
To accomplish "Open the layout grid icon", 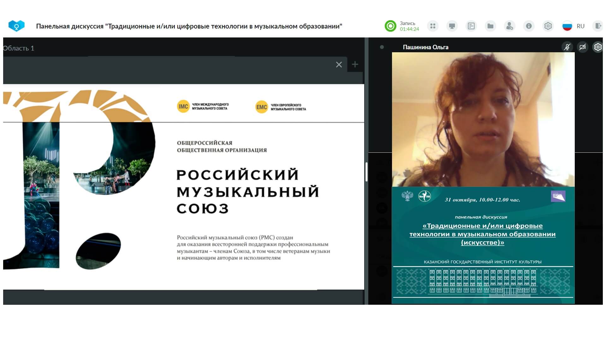I will [433, 26].
